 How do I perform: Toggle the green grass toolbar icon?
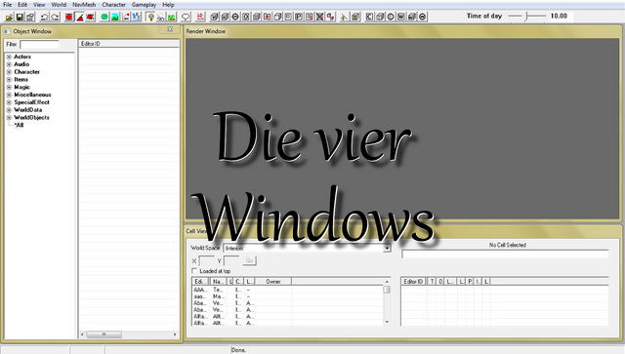click(172, 17)
